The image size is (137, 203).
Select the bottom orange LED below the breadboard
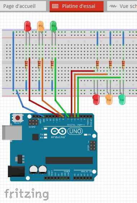(109, 100)
